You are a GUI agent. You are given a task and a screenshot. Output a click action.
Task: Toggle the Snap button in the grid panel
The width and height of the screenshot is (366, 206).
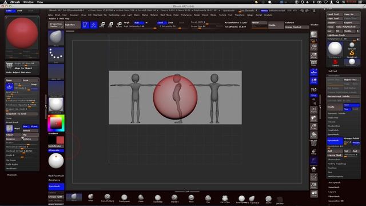34,84
